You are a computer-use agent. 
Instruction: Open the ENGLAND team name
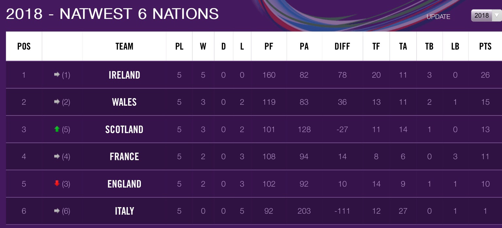pyautogui.click(x=124, y=184)
